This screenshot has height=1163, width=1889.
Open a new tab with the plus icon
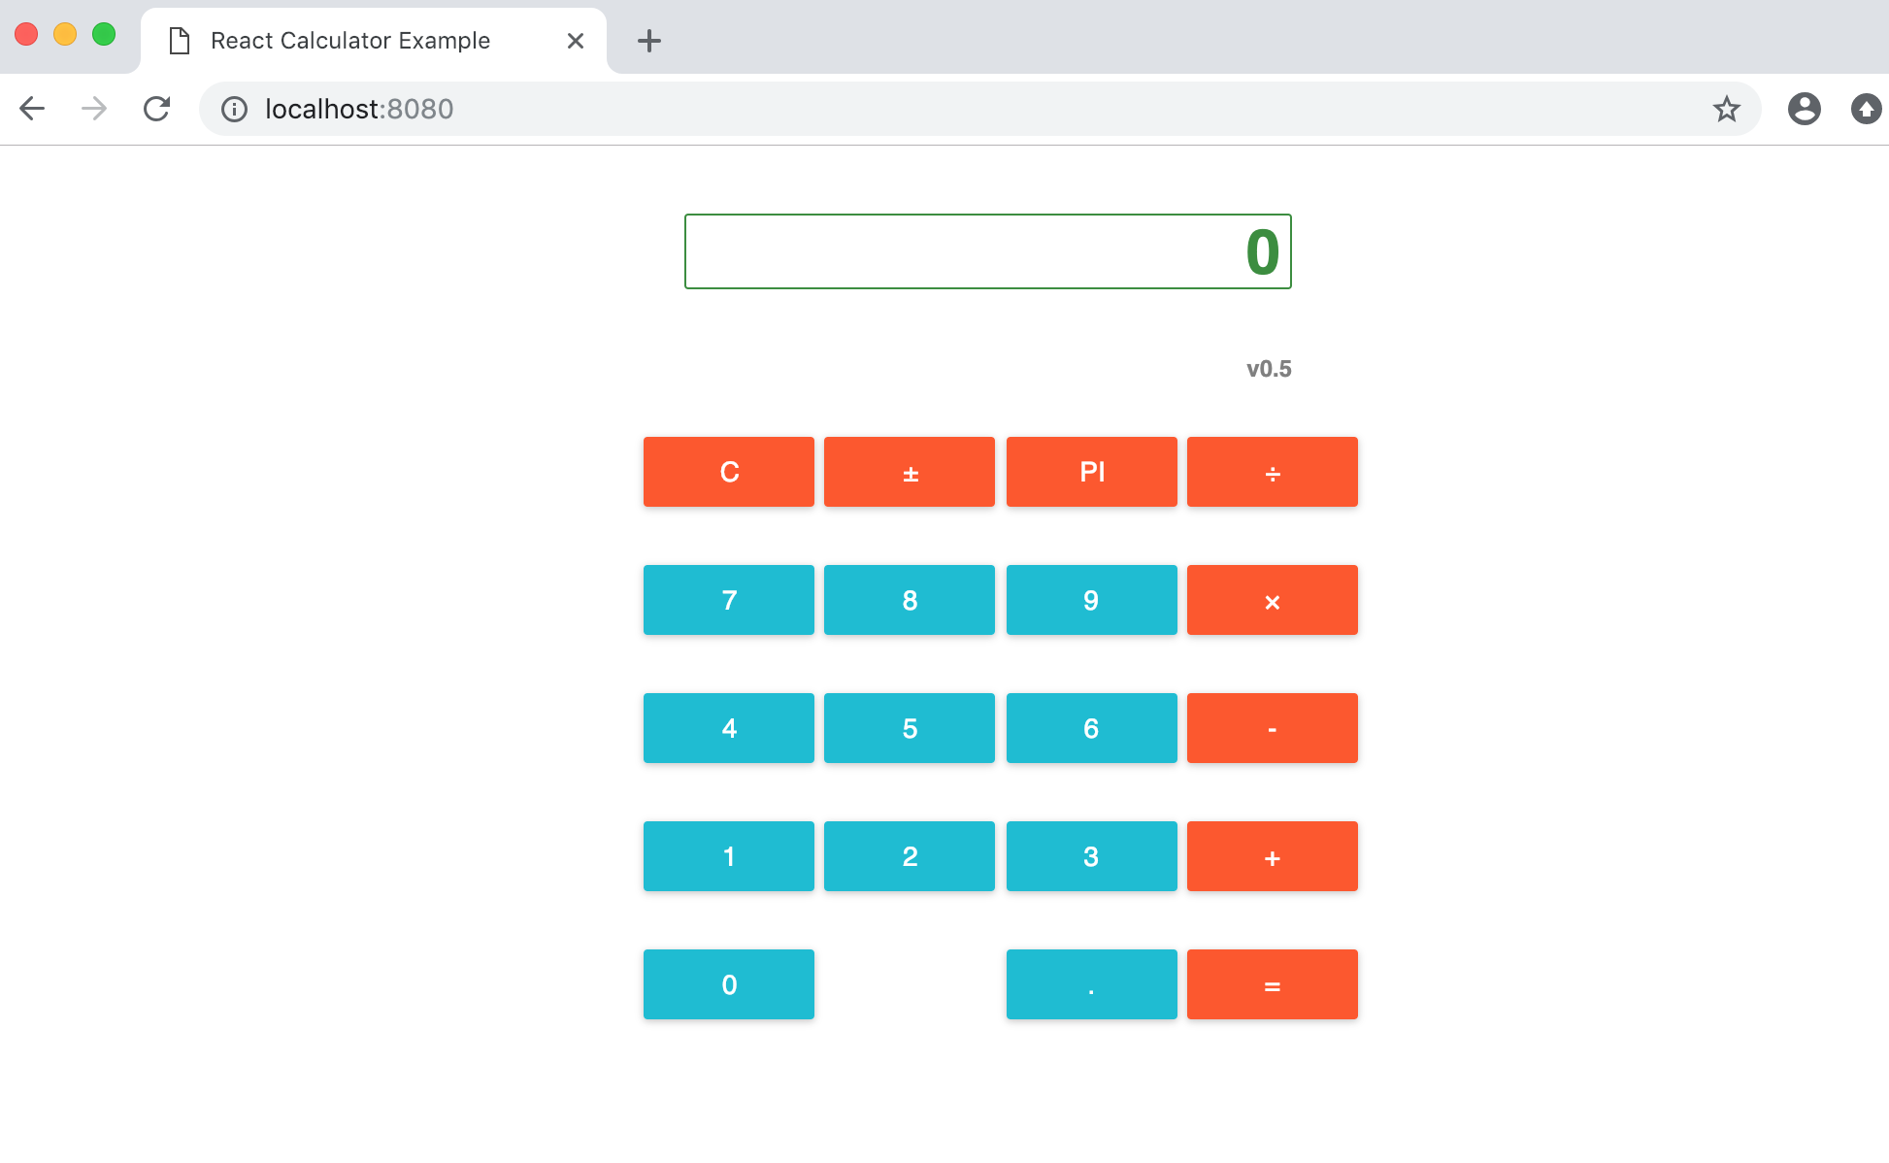pyautogui.click(x=649, y=41)
